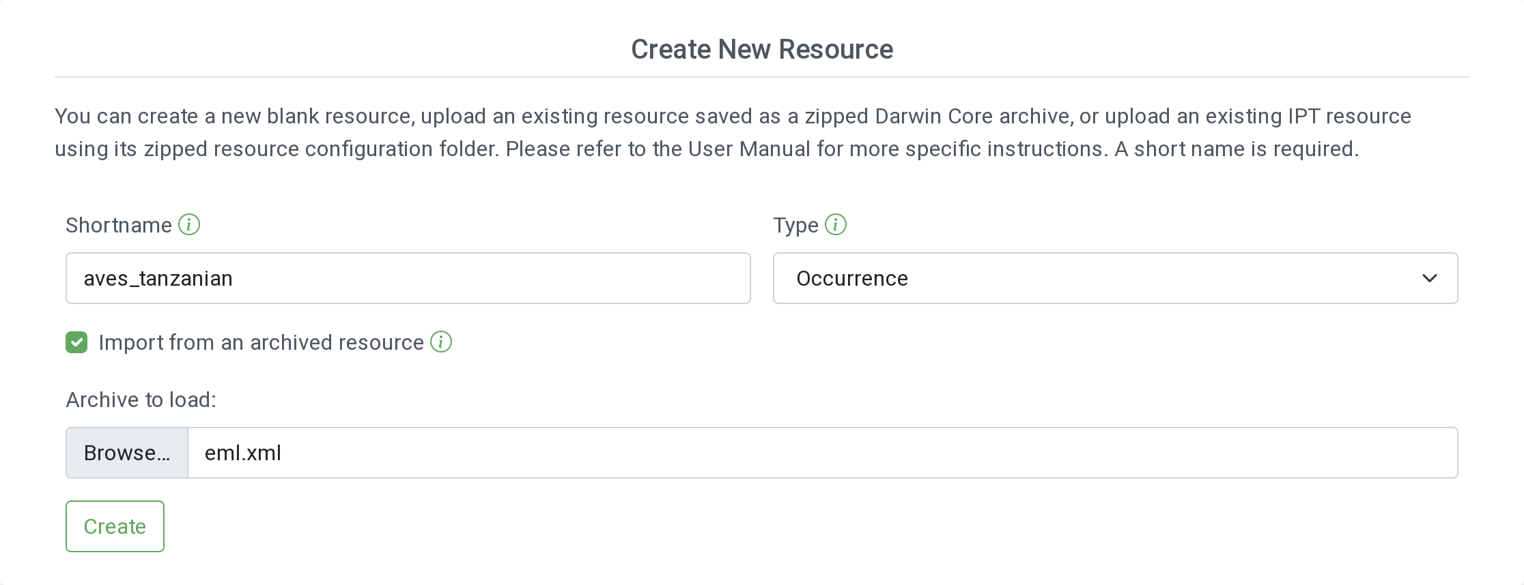Image resolution: width=1524 pixels, height=585 pixels.
Task: Open info tooltip for Import from archived resource
Action: [441, 342]
